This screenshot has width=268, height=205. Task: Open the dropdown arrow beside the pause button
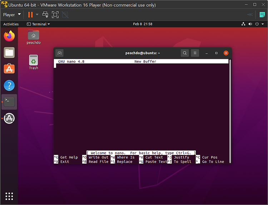tap(37, 15)
